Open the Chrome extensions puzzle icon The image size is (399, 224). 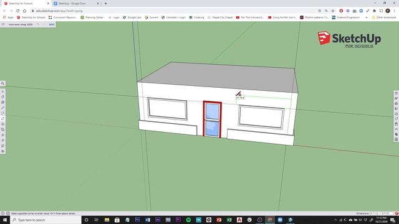click(374, 11)
